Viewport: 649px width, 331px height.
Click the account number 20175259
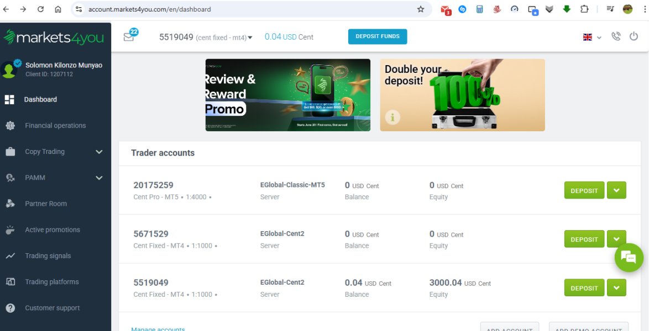pos(153,185)
